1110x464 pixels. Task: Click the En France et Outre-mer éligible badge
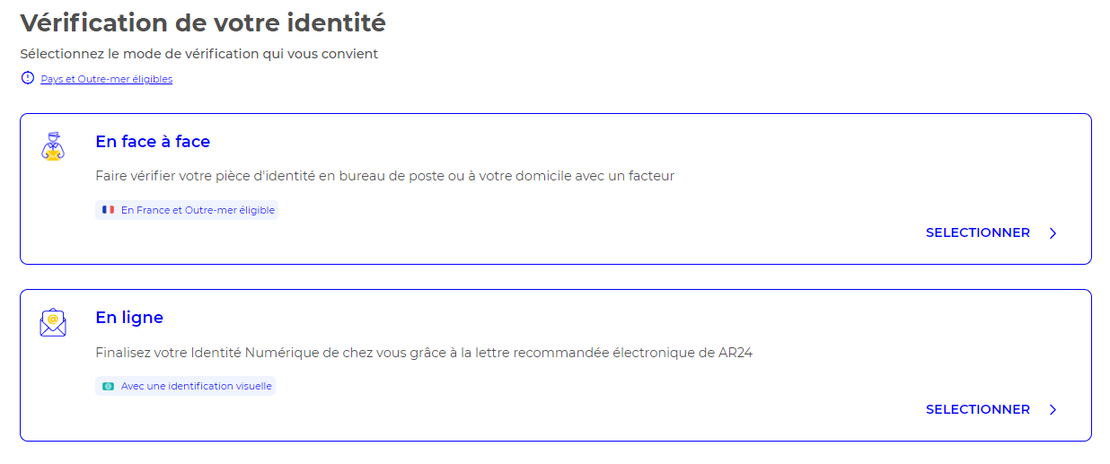tap(187, 210)
